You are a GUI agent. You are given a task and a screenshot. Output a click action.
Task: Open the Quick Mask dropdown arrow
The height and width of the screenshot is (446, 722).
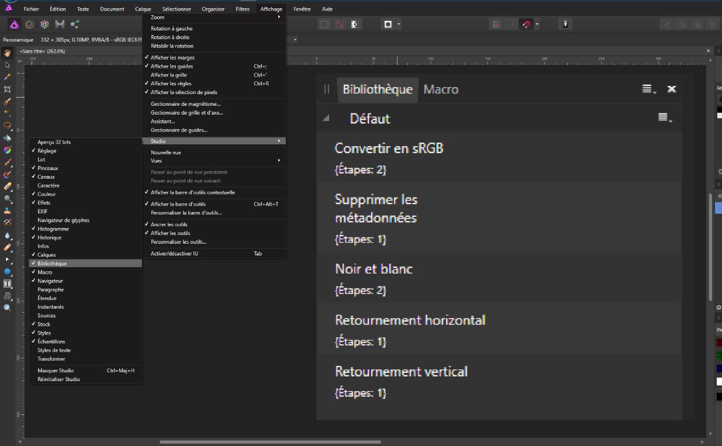399,24
